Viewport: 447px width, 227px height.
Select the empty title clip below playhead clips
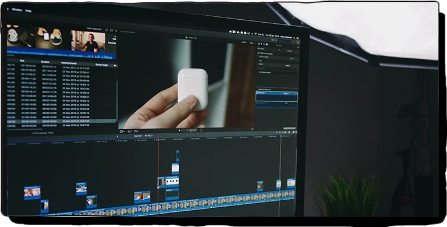click(172, 194)
